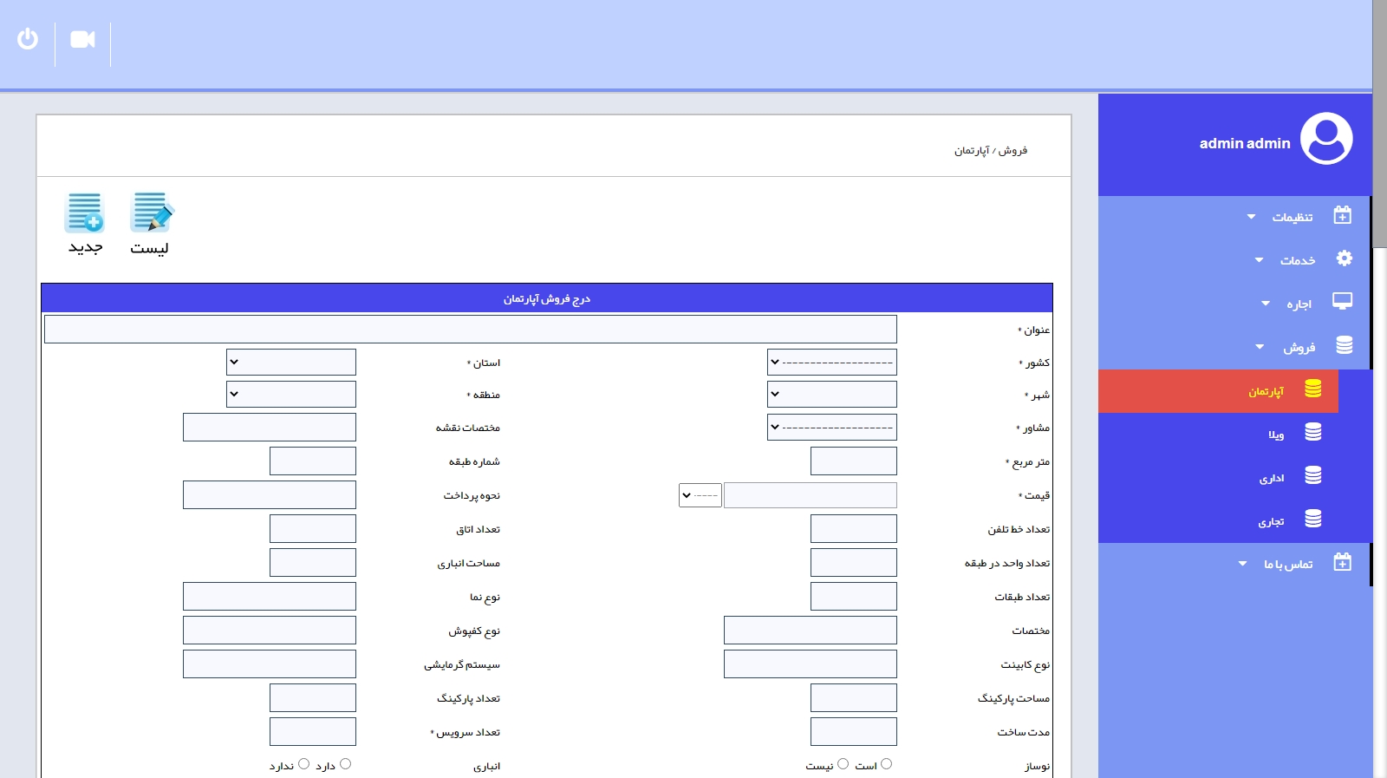Viewport: 1387px width, 778px height.
Task: Open the کشور (country) dropdown
Action: pos(831,363)
